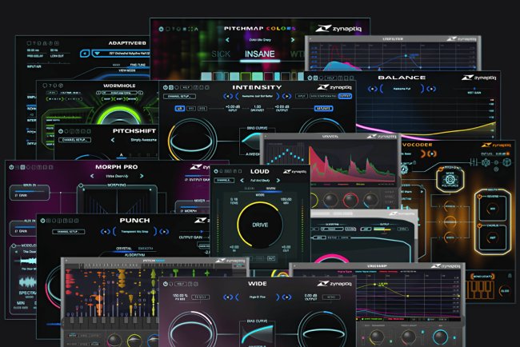
Task: Click the left sphere control in Intensity
Action: (x=192, y=140)
